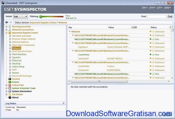The height and width of the screenshot is (119, 175).
Task: Open the List menu
Action: 160,8
